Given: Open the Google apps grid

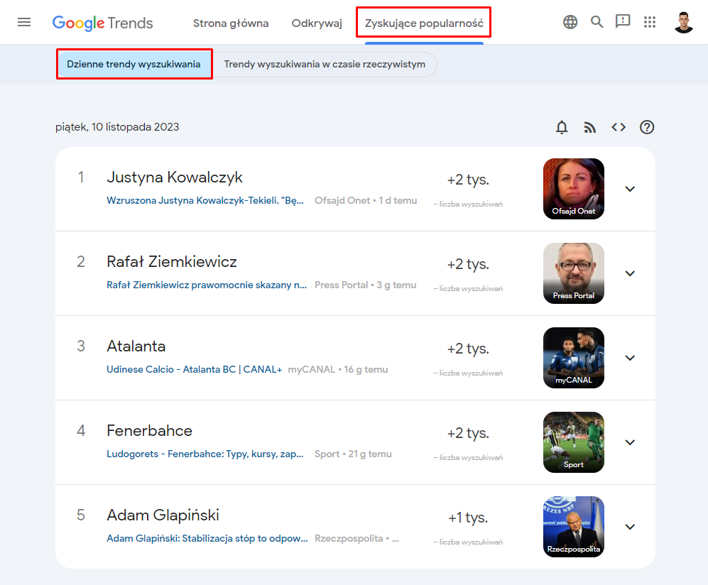Looking at the screenshot, I should pyautogui.click(x=649, y=22).
